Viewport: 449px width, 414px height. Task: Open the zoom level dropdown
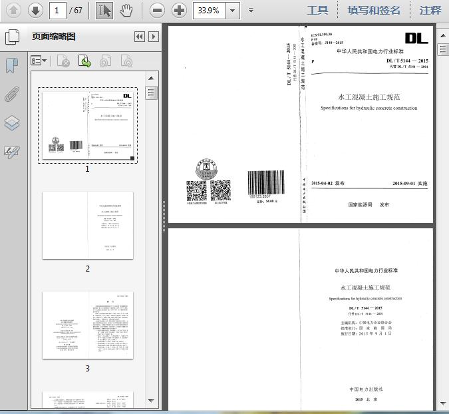tap(232, 10)
